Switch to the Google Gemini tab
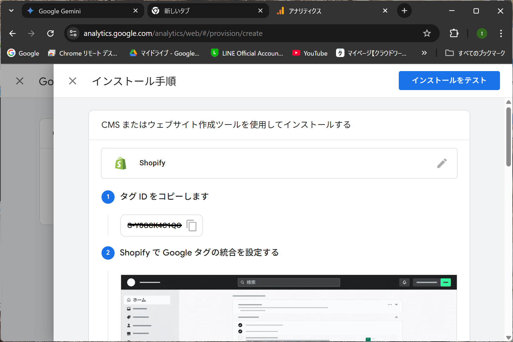The height and width of the screenshot is (342, 513). [83, 11]
